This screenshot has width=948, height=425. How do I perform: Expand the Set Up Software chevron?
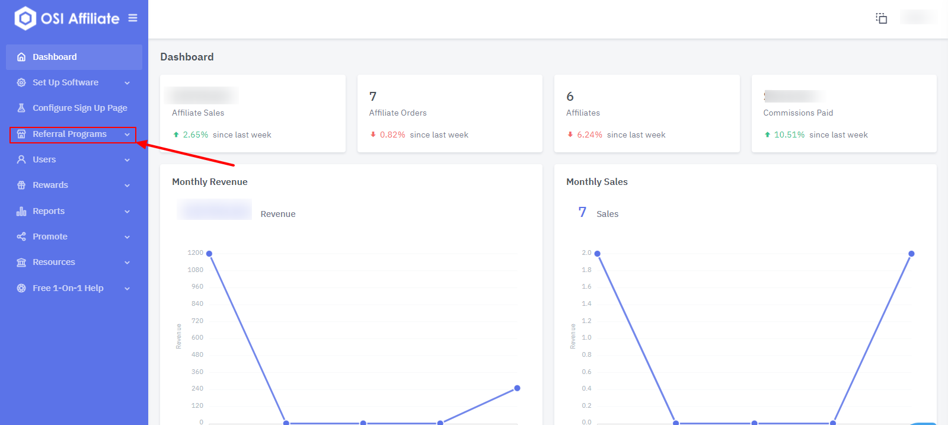point(127,83)
